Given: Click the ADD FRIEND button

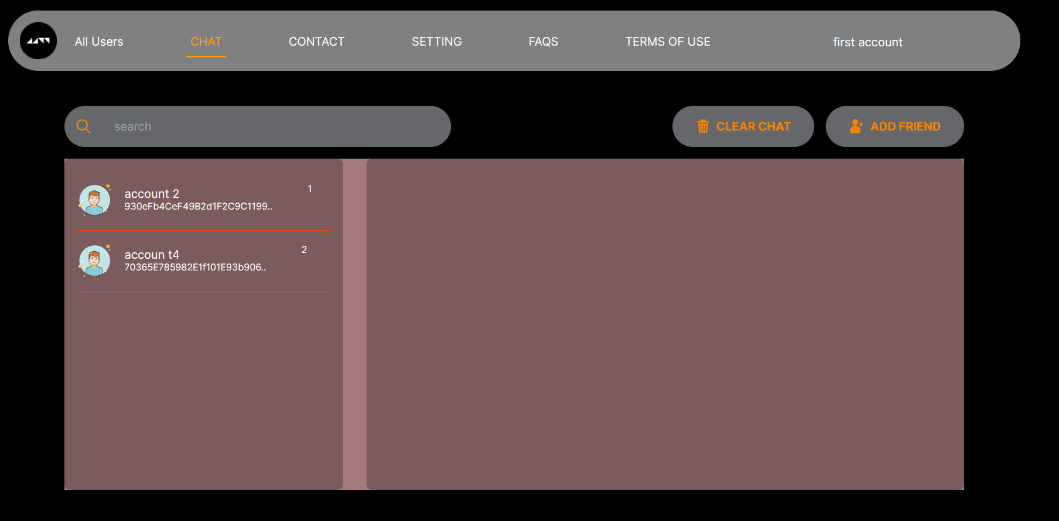Looking at the screenshot, I should pyautogui.click(x=895, y=126).
